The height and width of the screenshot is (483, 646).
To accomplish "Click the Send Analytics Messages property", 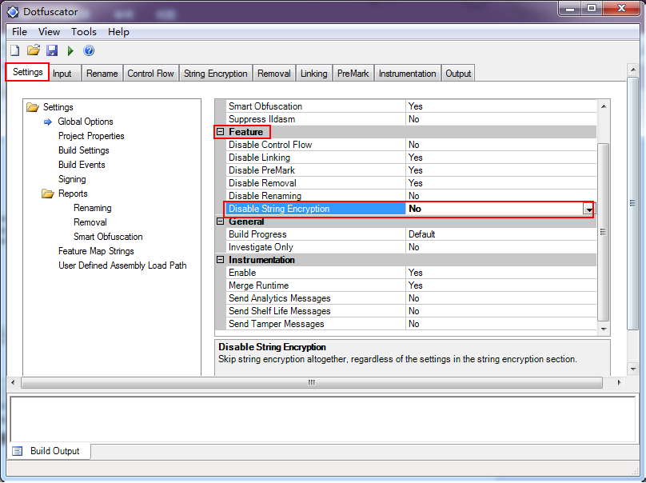I will click(411, 298).
